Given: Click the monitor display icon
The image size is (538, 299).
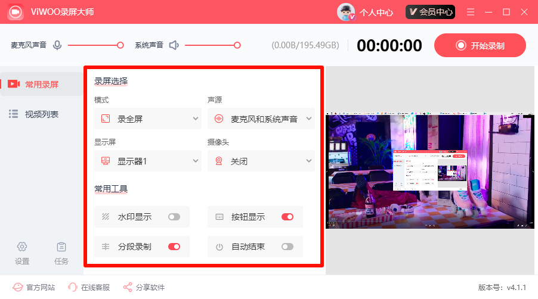Looking at the screenshot, I should click(106, 161).
